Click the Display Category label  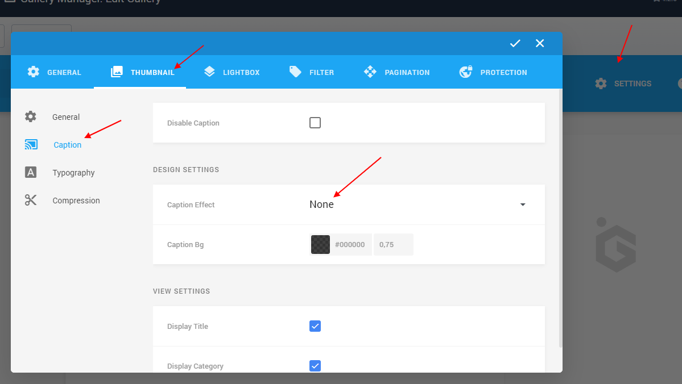pos(195,366)
